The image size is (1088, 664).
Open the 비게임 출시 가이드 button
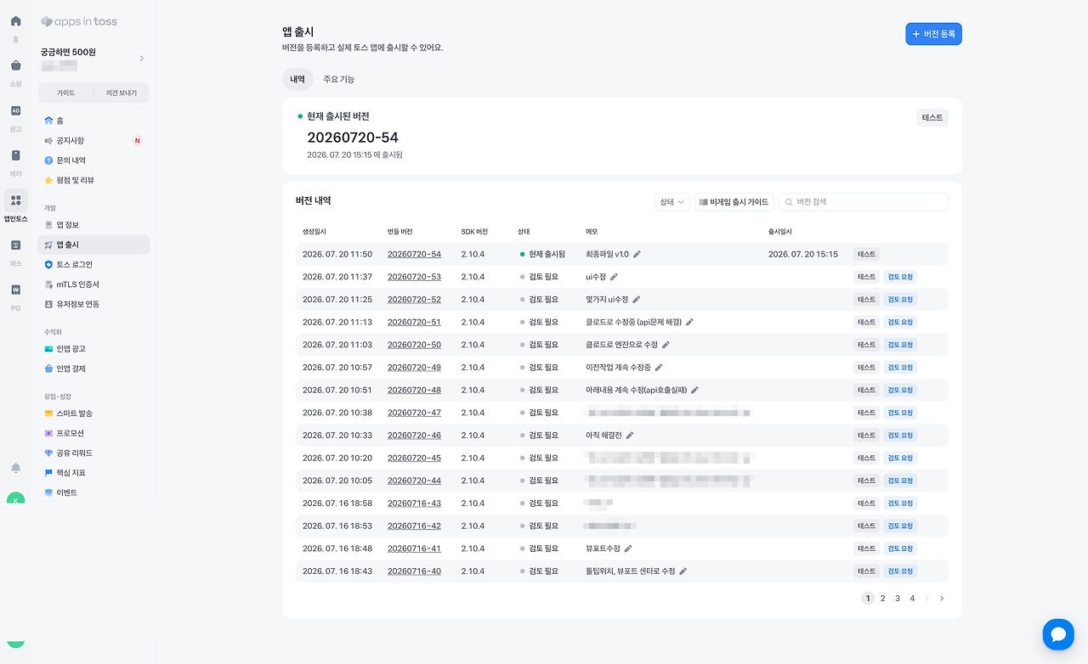point(734,202)
